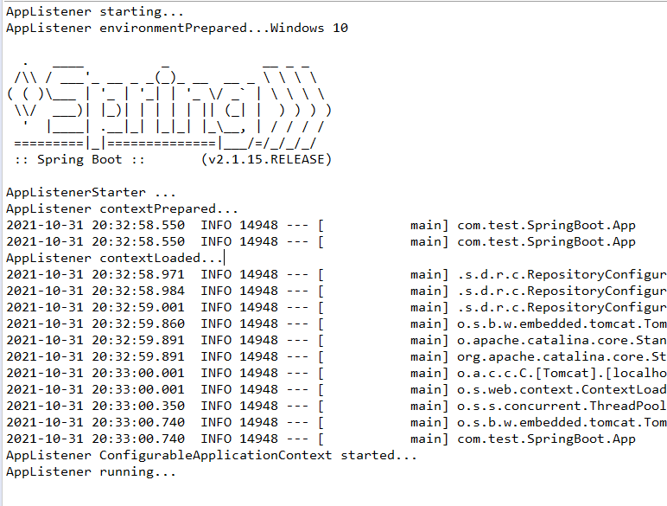Screen dimensions: 667x506
Task: Click the Spring ASCII art banner
Action: pos(169,106)
